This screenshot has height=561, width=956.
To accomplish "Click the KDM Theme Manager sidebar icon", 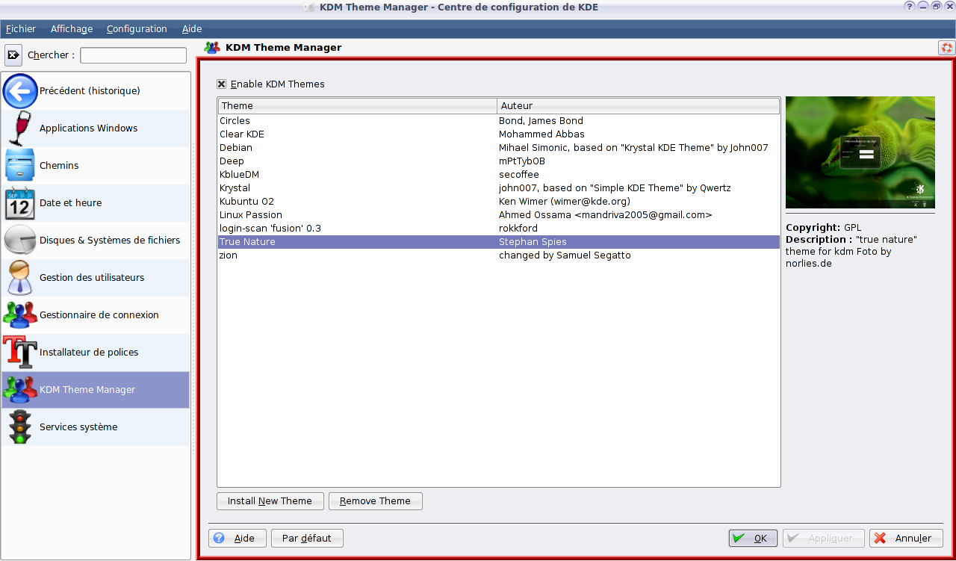I will click(20, 390).
